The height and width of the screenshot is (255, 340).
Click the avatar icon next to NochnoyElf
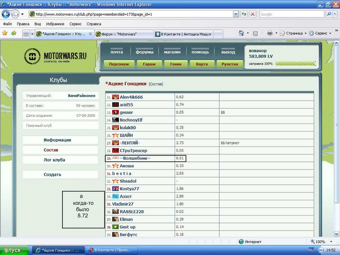tap(116, 120)
